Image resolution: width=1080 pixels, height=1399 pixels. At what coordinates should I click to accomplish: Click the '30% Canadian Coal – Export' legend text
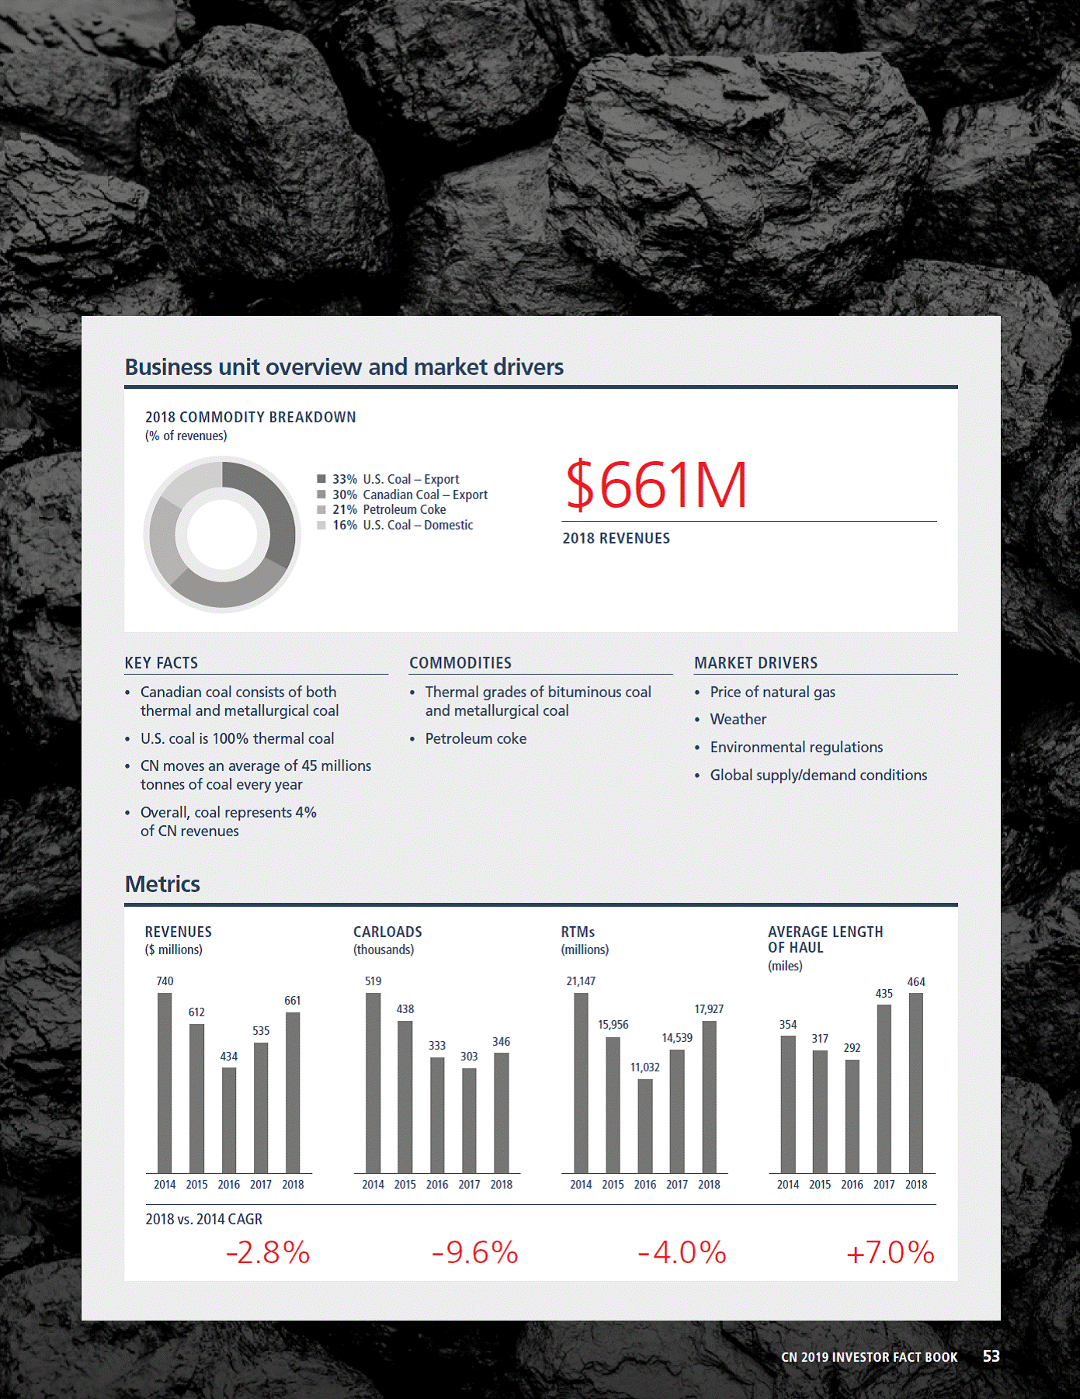410,495
